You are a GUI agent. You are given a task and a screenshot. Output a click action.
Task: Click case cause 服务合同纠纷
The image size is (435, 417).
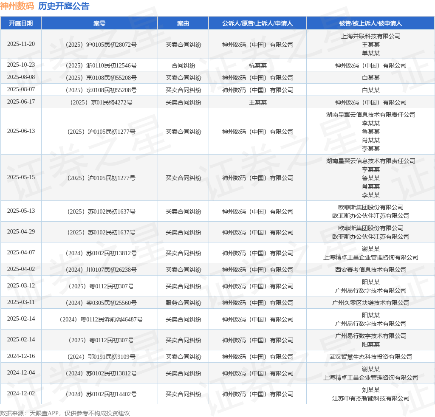coord(184,303)
